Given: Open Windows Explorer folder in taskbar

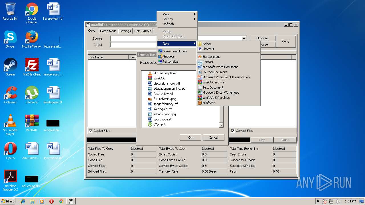Looking at the screenshot, I should [x=32, y=201].
